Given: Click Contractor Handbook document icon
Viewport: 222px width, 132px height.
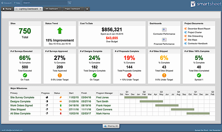Looking at the screenshot, I should click(x=186, y=43).
